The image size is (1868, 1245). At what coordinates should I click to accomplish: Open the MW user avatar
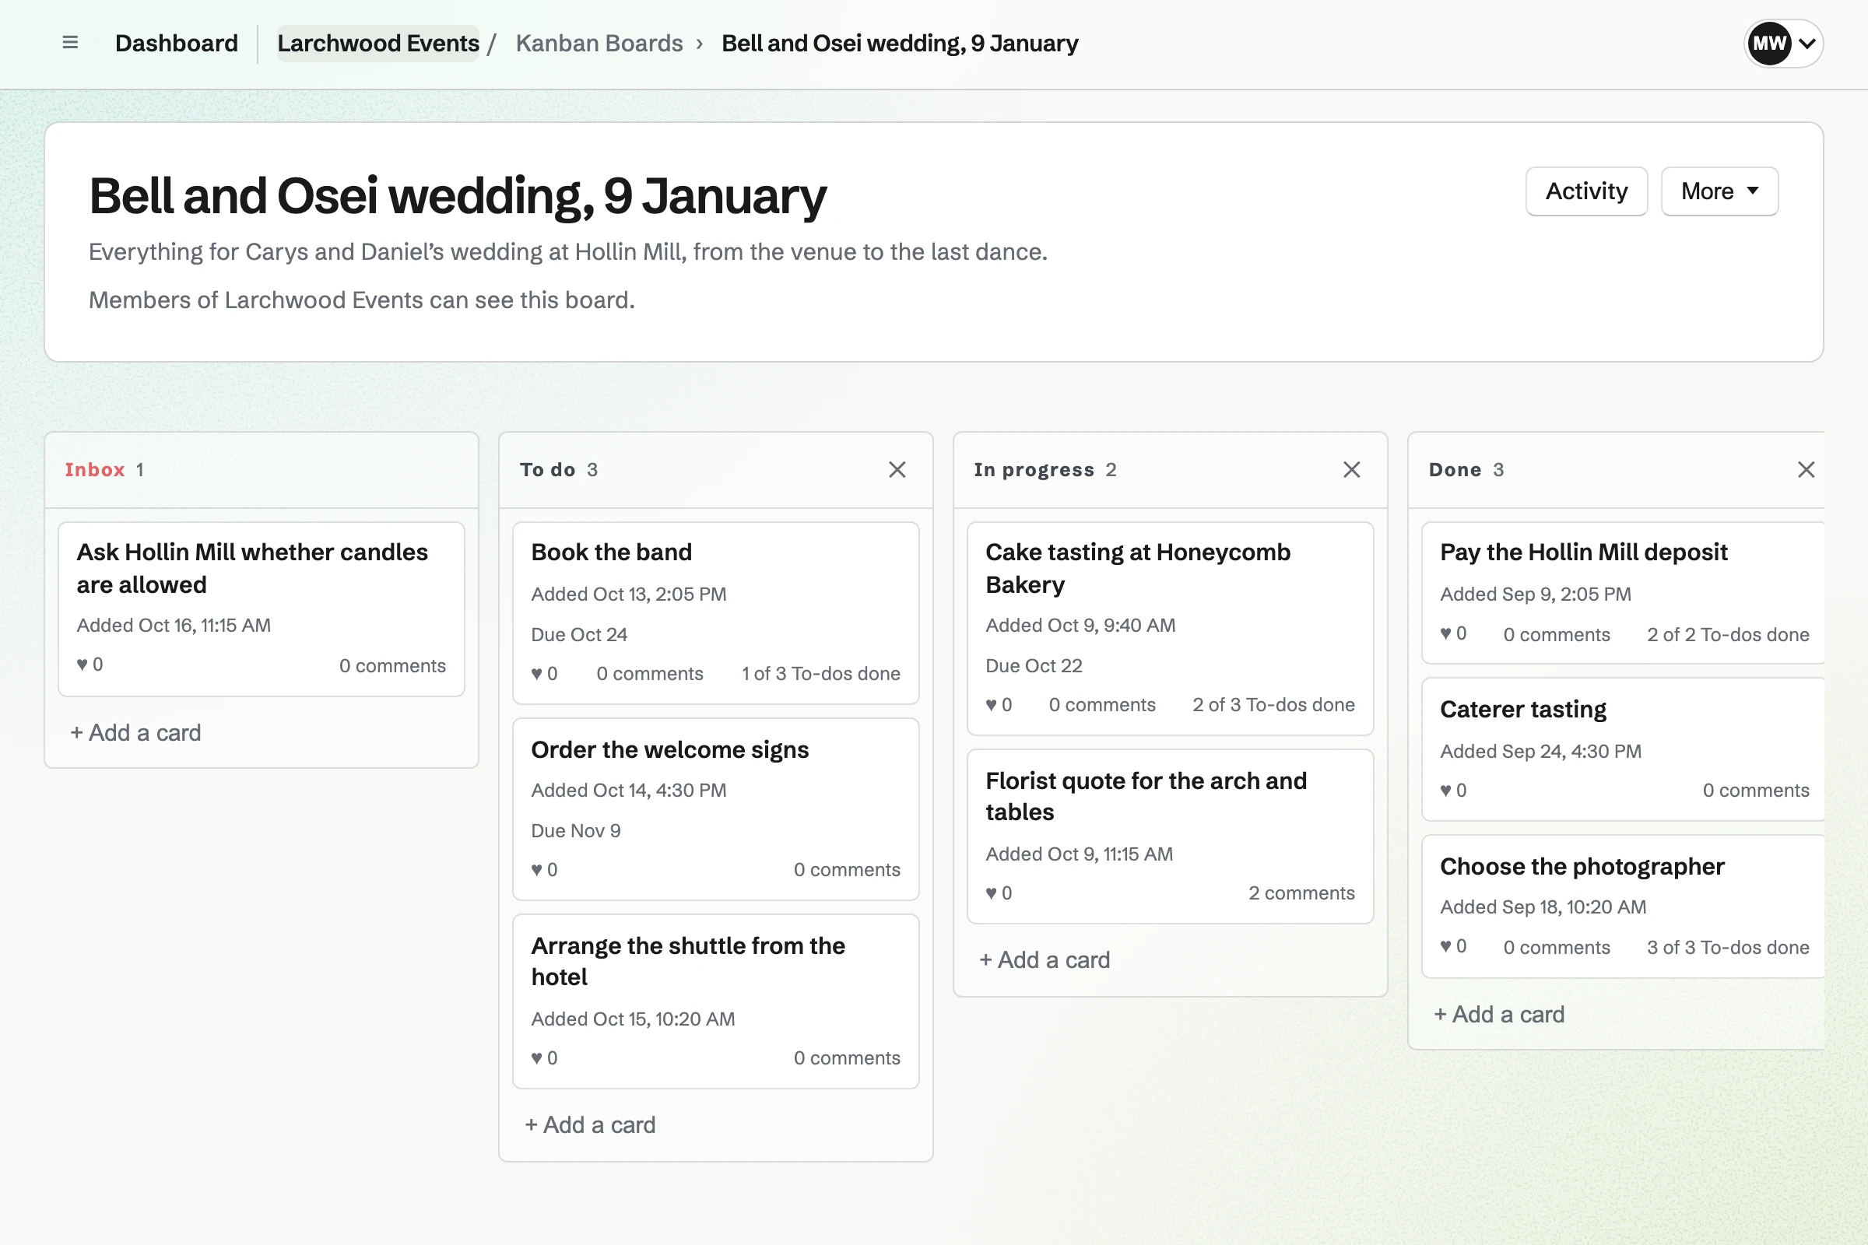coord(1768,43)
